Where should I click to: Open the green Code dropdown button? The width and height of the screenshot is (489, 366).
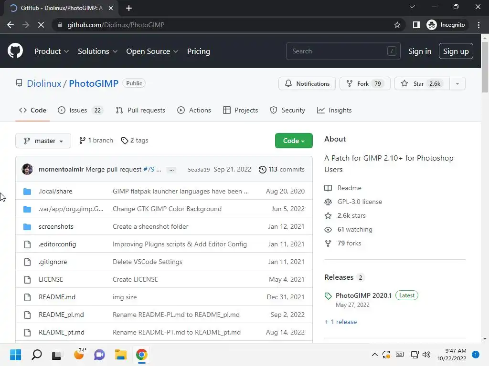[294, 141]
